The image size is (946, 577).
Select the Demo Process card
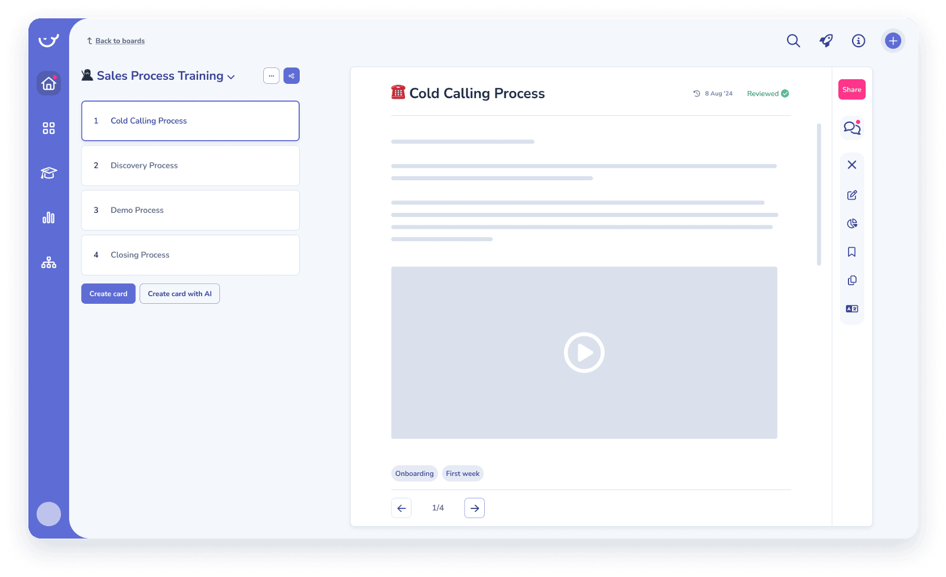(190, 210)
